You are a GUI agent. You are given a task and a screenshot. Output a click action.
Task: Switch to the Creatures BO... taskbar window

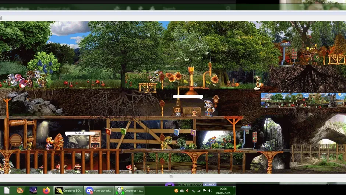[68, 190]
